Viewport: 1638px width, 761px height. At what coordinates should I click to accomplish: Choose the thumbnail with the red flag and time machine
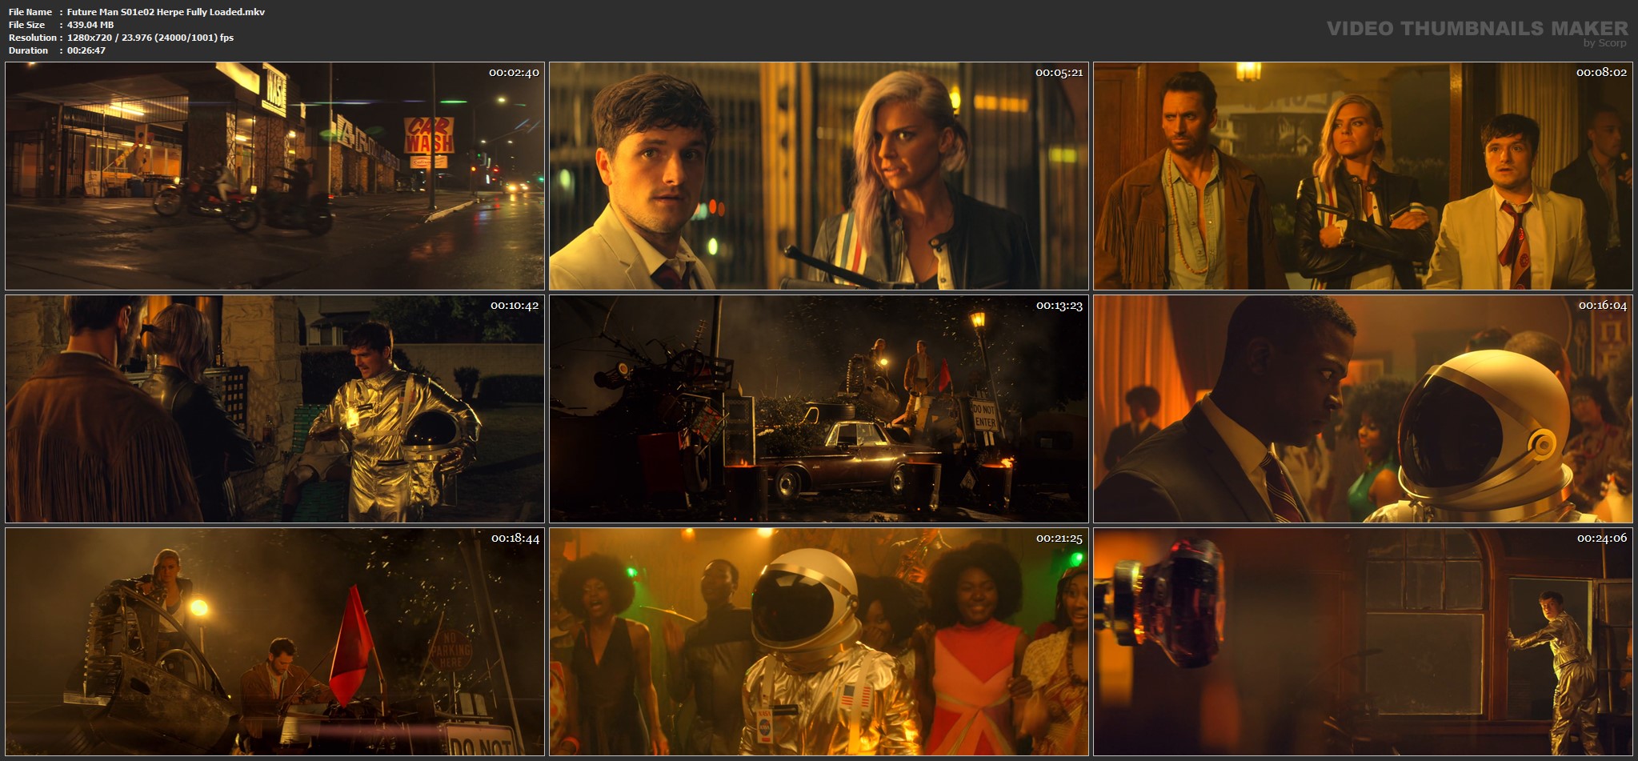(x=274, y=642)
